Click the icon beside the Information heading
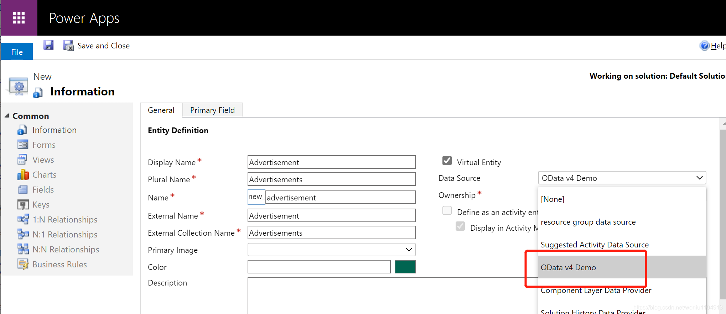Image resolution: width=726 pixels, height=314 pixels. [38, 93]
